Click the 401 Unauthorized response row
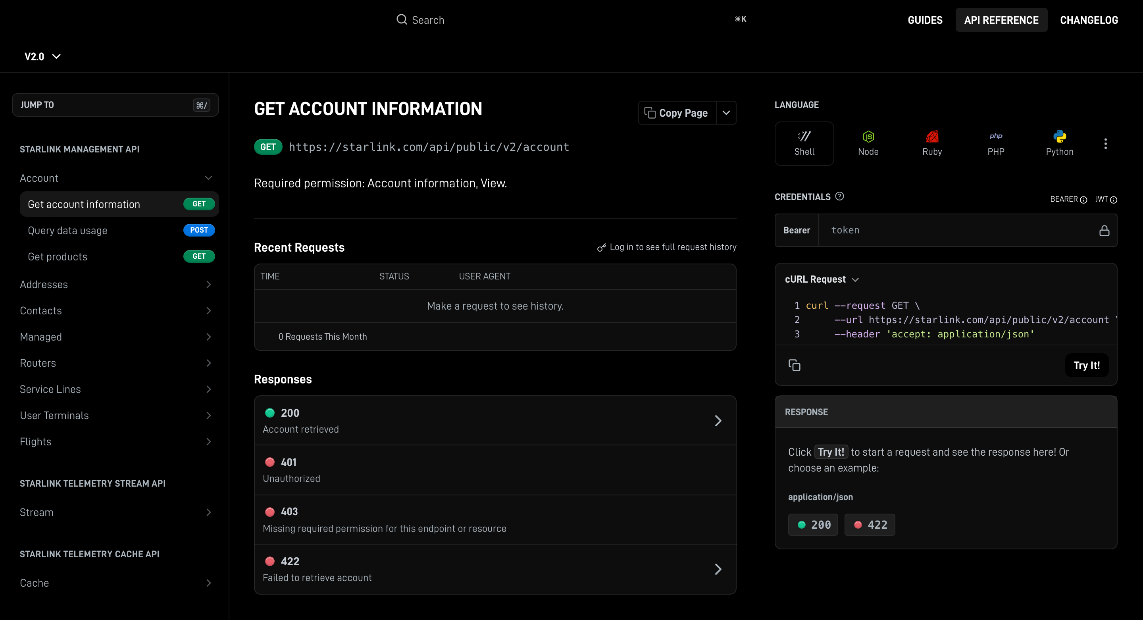Viewport: 1143px width, 620px height. pos(495,470)
